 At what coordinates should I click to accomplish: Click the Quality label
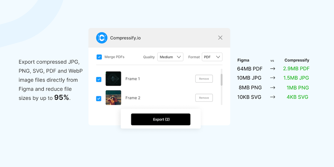pyautogui.click(x=149, y=57)
